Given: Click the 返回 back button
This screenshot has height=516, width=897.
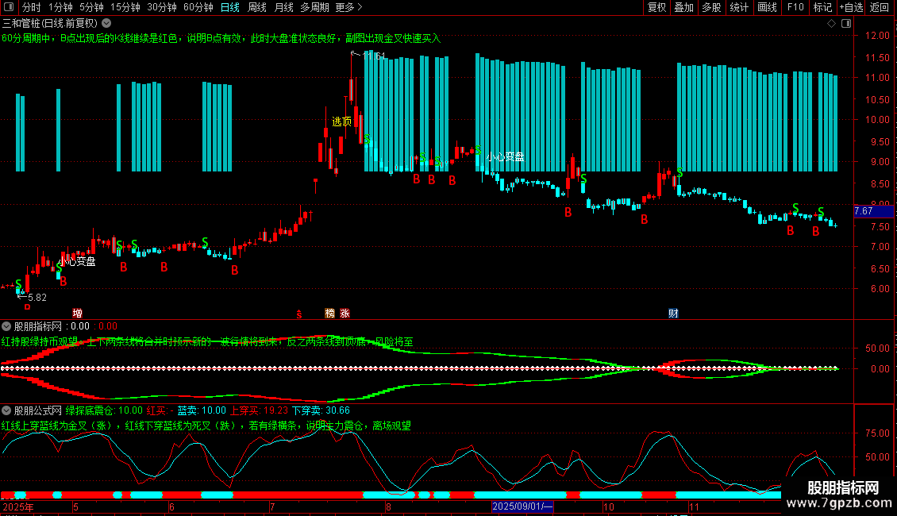Looking at the screenshot, I should [x=880, y=7].
